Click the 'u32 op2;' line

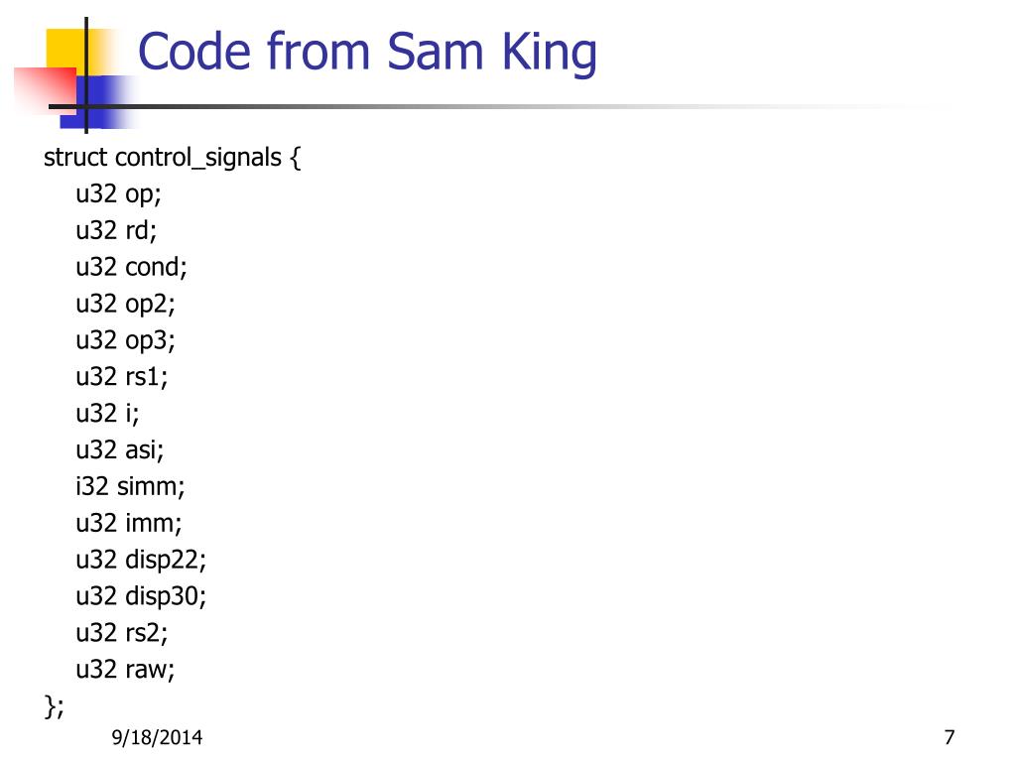[x=125, y=304]
